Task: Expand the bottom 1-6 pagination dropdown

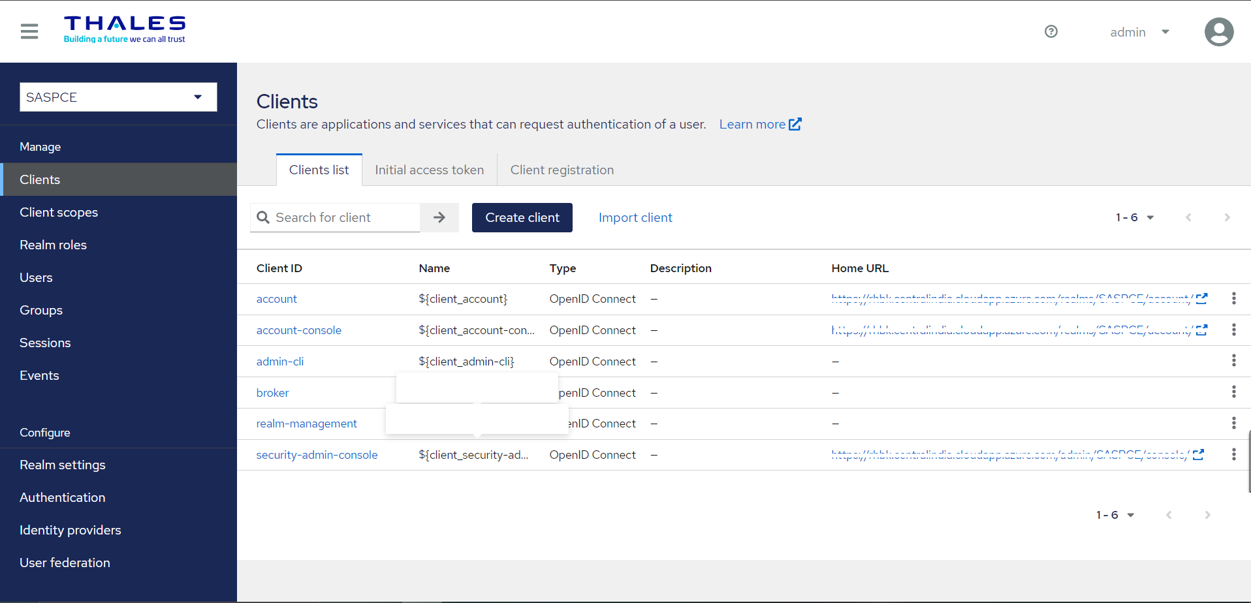Action: coord(1115,515)
